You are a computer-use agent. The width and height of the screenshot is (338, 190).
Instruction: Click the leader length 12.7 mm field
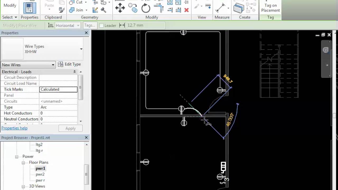[x=145, y=25]
